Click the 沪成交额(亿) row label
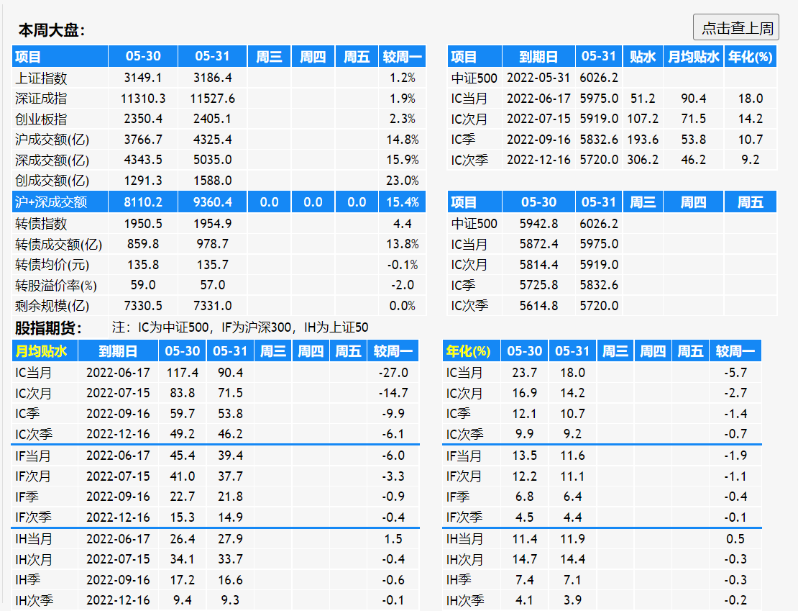The height and width of the screenshot is (611, 798). pyautogui.click(x=52, y=140)
